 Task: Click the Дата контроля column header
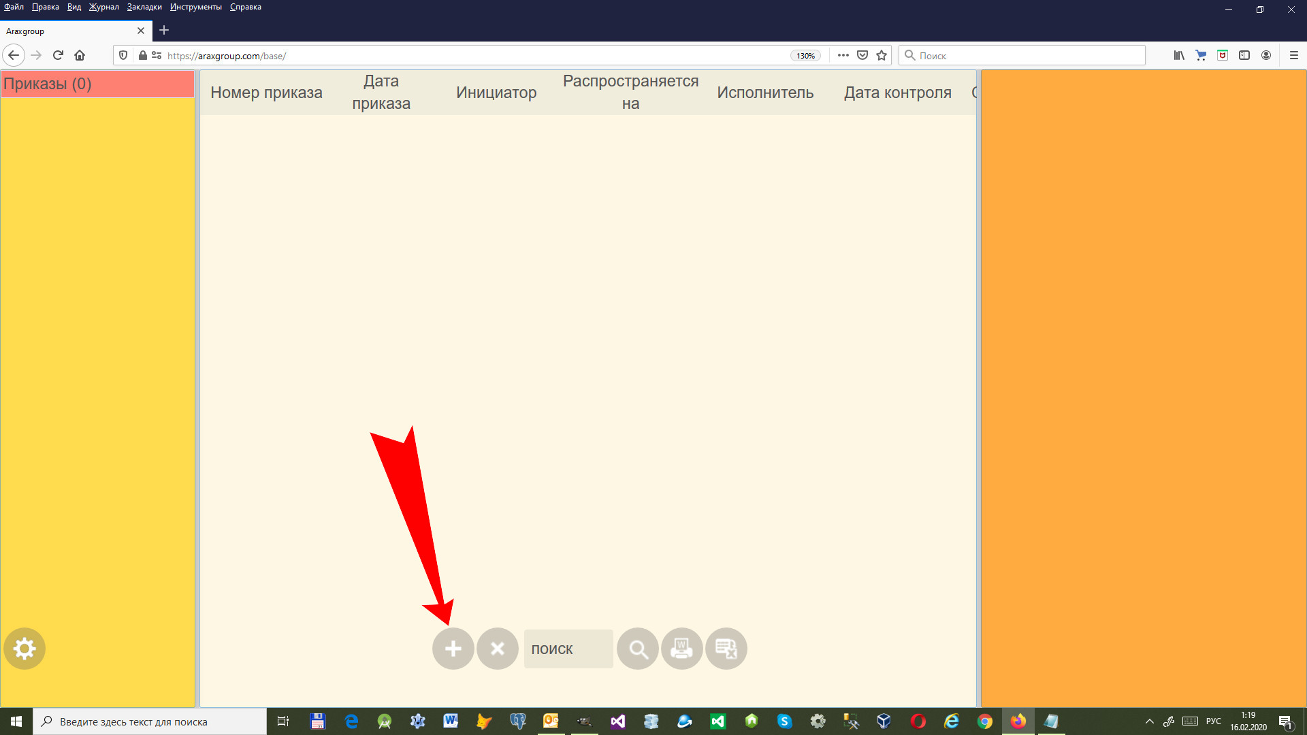coord(897,93)
